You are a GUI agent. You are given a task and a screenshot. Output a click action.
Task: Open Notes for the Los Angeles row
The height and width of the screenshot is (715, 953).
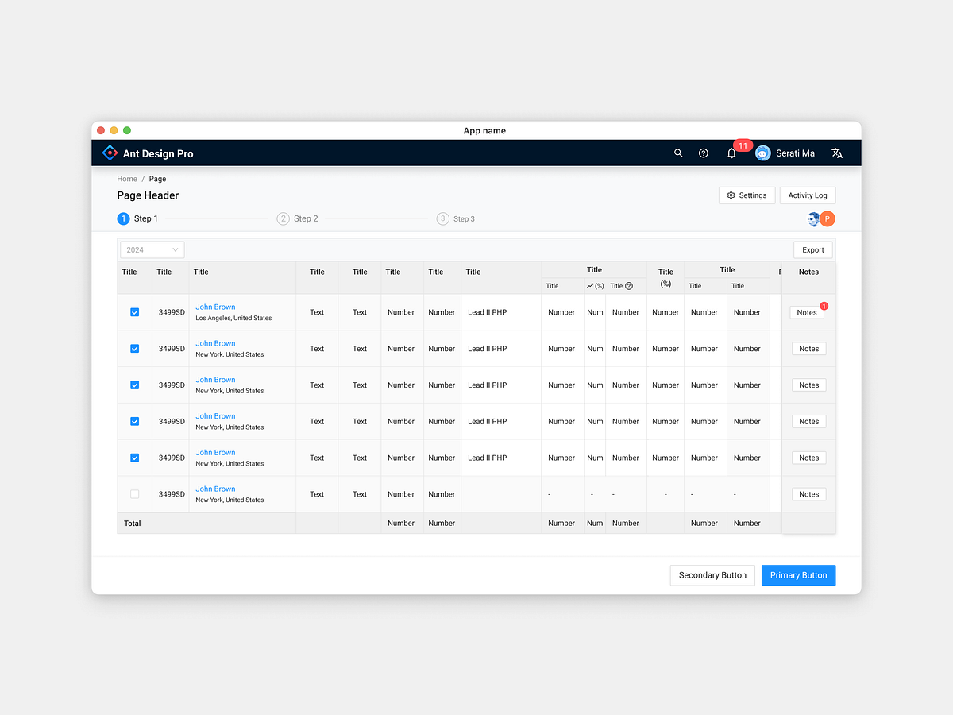click(807, 312)
